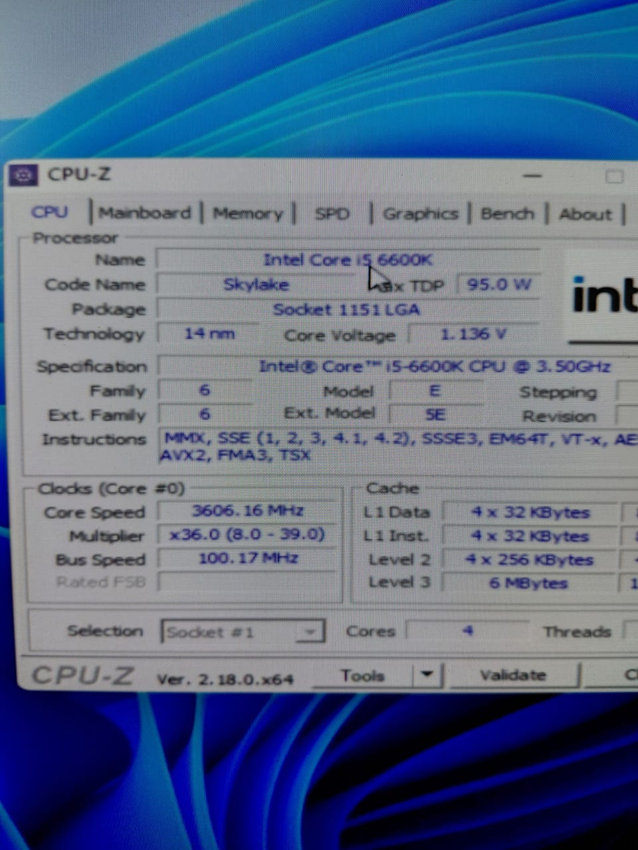Minimize the CPU-Z window
The width and height of the screenshot is (638, 850).
point(532,177)
